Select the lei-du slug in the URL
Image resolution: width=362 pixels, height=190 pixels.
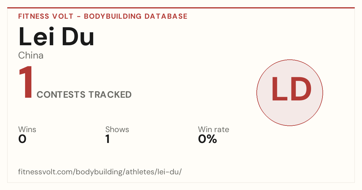[x=167, y=172]
